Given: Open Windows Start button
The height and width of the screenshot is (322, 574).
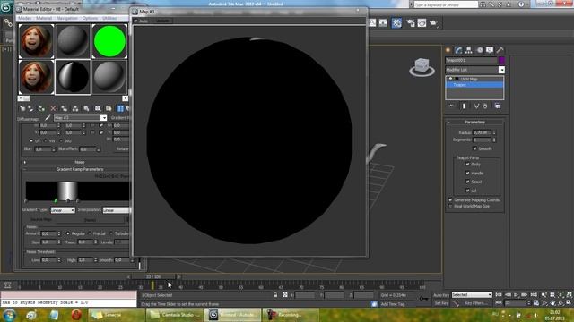Looking at the screenshot, I should tap(9, 314).
